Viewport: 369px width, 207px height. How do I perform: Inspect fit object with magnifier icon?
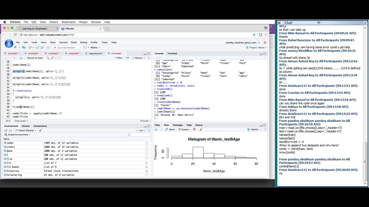tap(146, 163)
